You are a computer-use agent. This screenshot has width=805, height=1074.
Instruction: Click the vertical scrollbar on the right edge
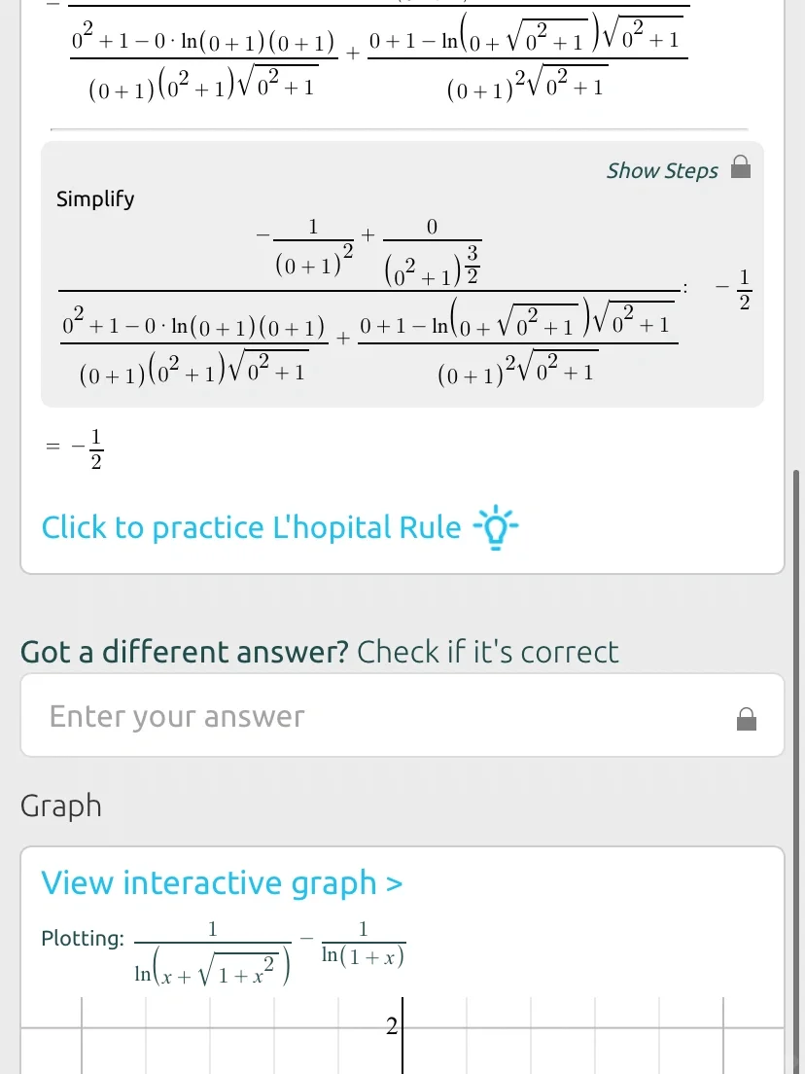796,681
